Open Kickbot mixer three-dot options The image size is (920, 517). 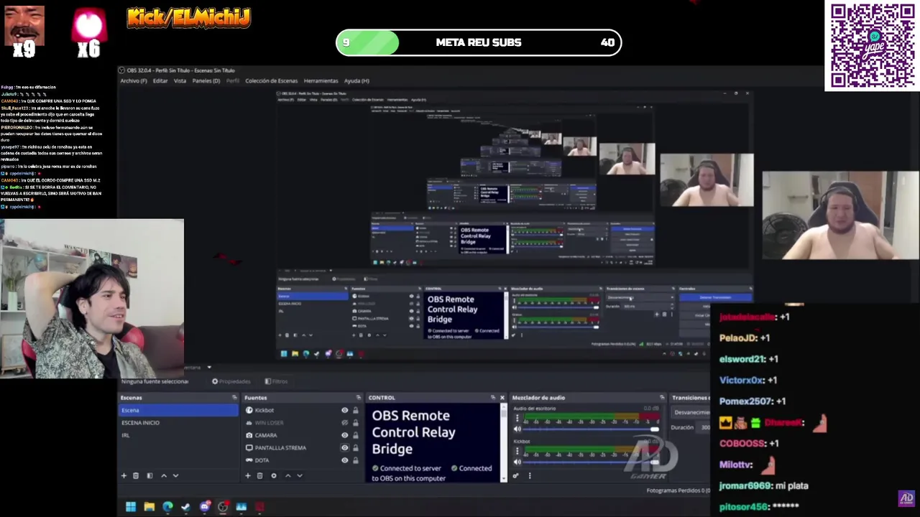[517, 452]
